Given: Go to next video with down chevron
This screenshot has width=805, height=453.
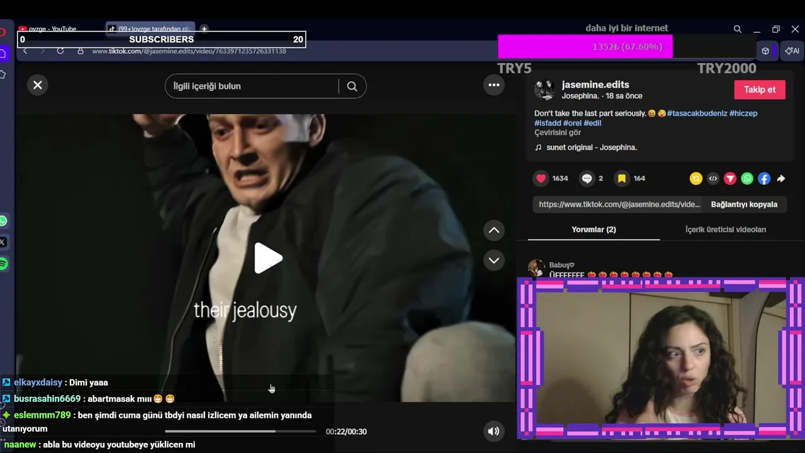Looking at the screenshot, I should 494,260.
